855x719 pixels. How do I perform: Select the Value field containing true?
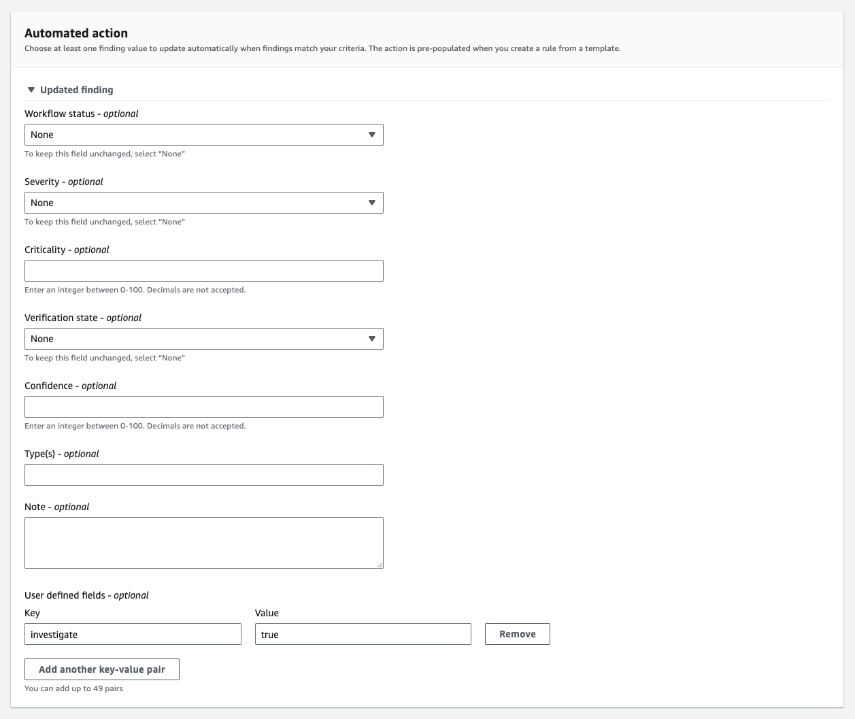click(x=363, y=633)
